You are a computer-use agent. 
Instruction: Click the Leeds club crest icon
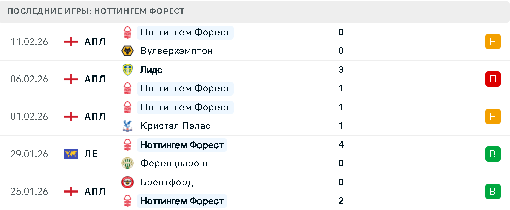[127, 69]
